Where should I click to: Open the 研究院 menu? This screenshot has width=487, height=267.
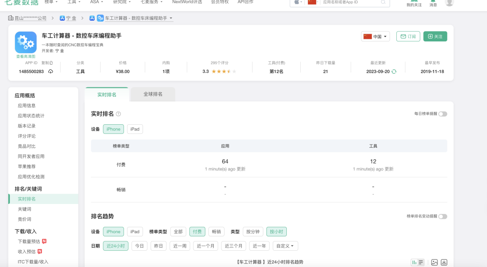[122, 2]
